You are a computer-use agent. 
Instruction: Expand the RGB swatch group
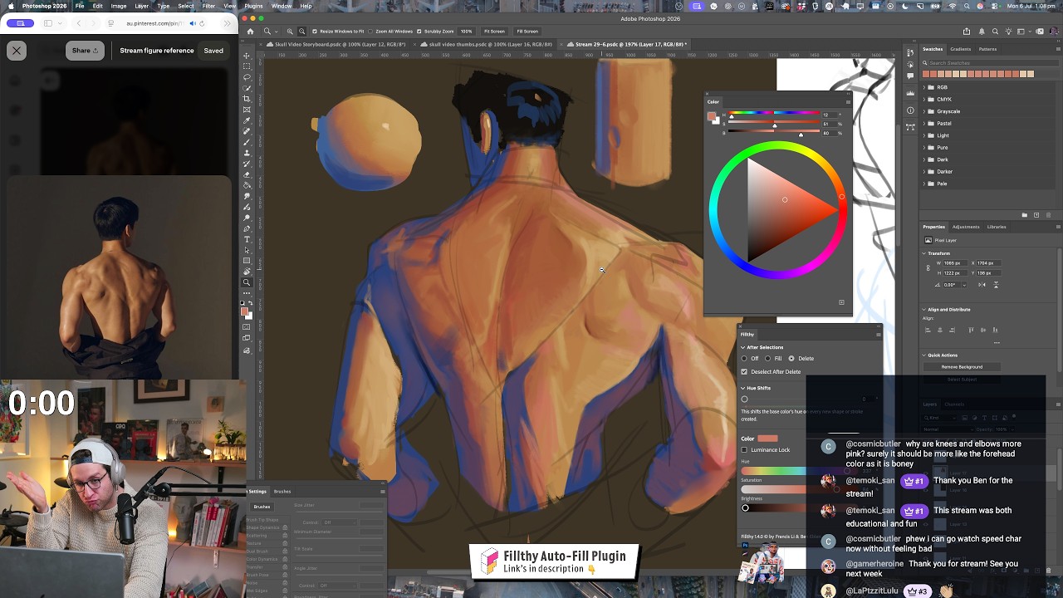tap(925, 87)
